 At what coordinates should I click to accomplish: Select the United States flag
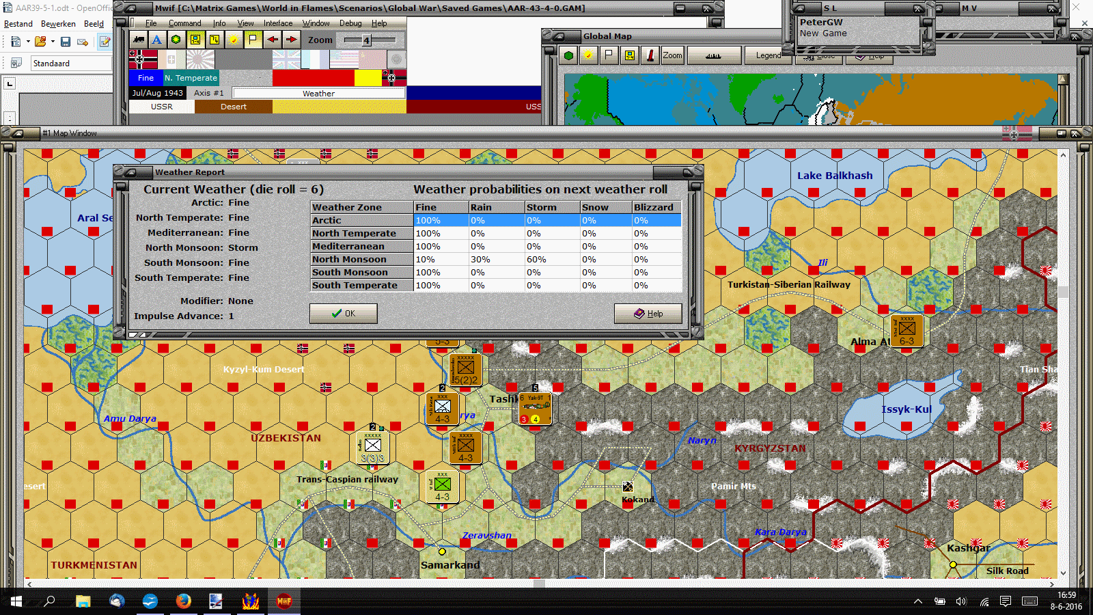point(344,59)
